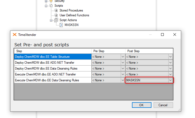Viewport: 195px width, 118px height.
Task: Close the TimeXtender dialog
Action: 175,35
